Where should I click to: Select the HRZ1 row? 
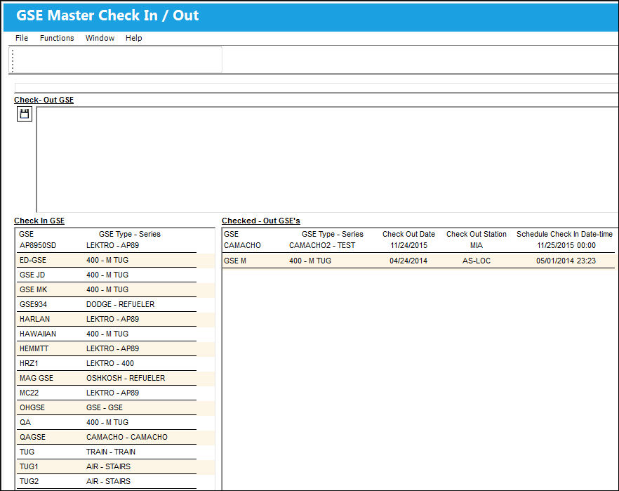(107, 363)
